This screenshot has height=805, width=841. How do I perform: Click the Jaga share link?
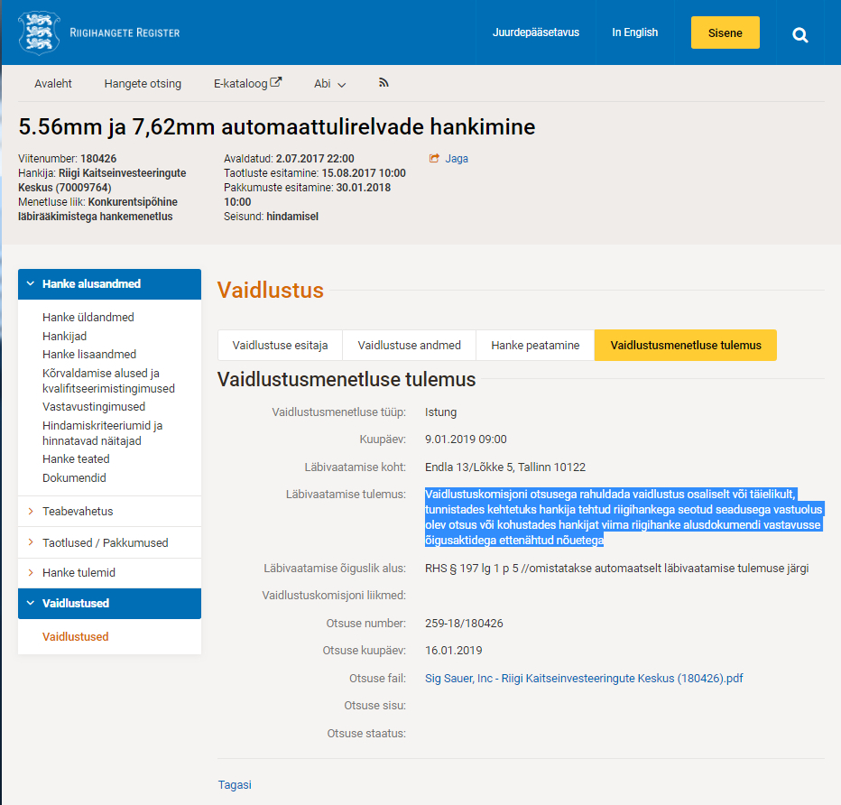[448, 159]
